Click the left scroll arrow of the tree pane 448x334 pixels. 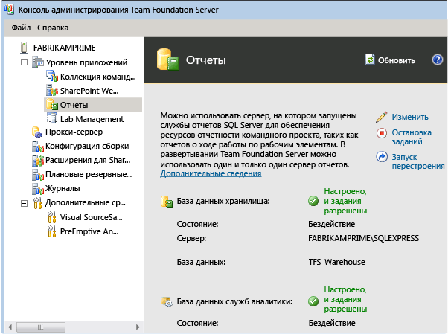(10, 327)
